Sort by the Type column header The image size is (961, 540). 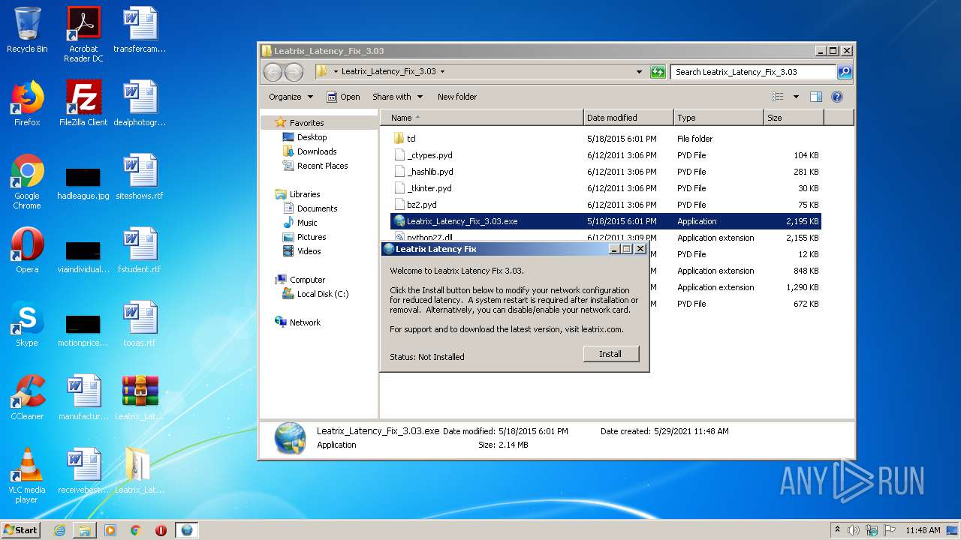718,118
